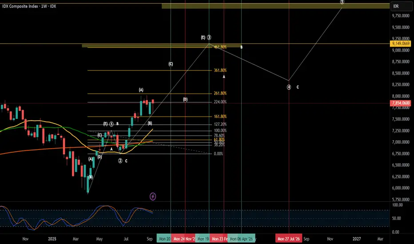Select the 100.00% Fibonacci level label
The height and width of the screenshot is (244, 414).
[x=220, y=130]
